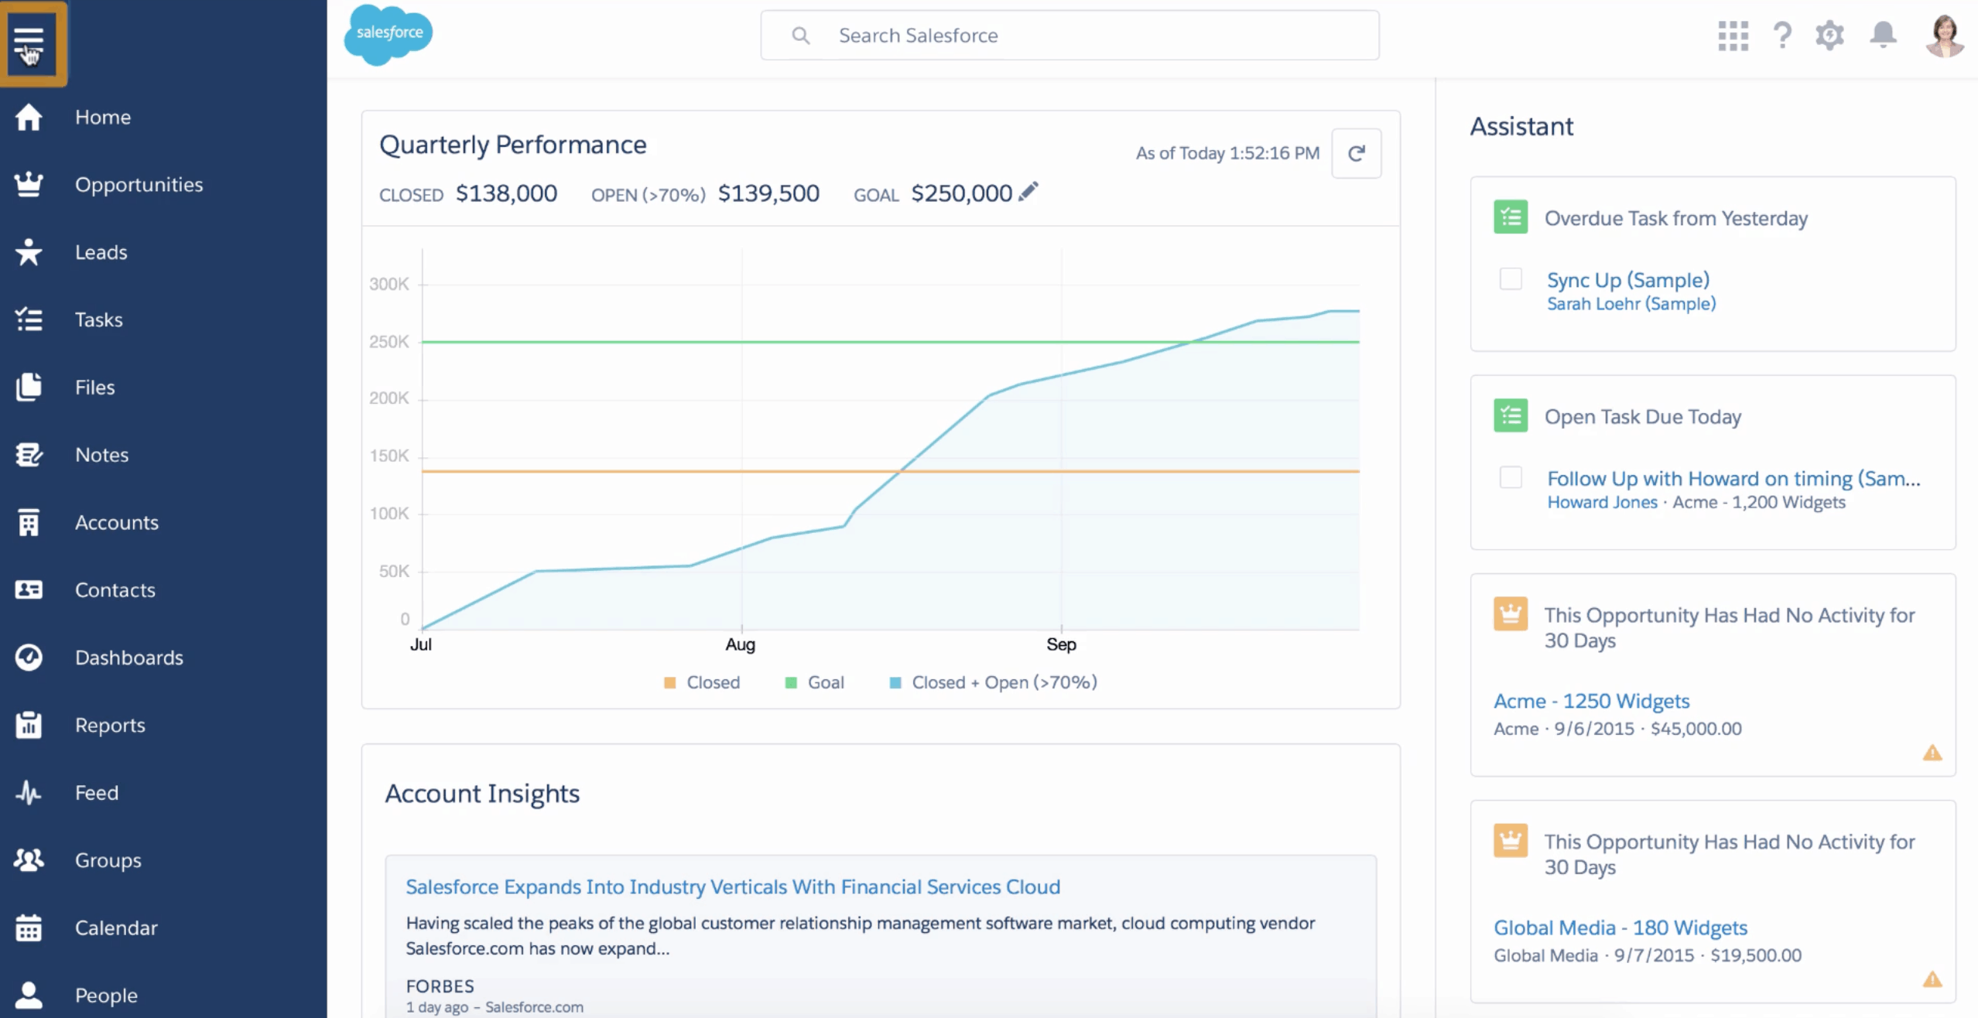
Task: Mark Follow Up with Howard task complete
Action: tap(1510, 477)
